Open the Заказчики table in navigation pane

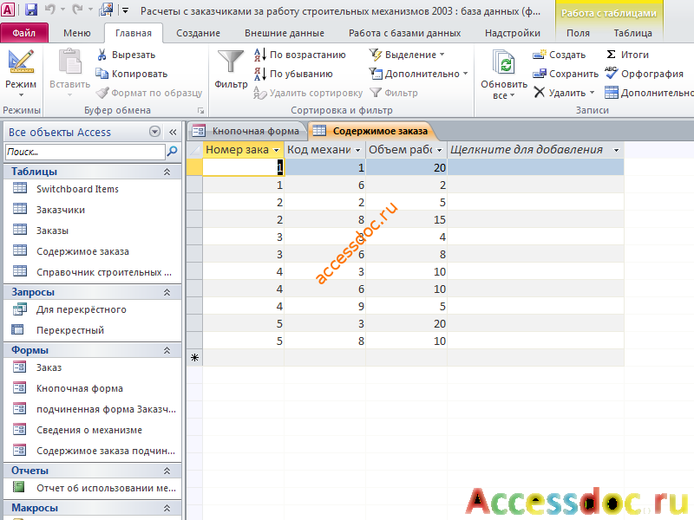tap(61, 210)
